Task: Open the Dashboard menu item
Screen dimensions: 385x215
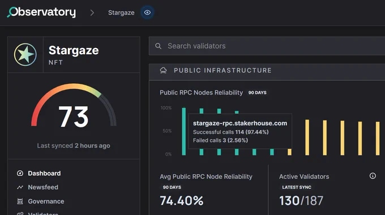Action: [x=44, y=173]
